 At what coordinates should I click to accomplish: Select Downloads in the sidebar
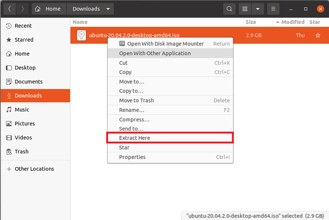[35, 96]
